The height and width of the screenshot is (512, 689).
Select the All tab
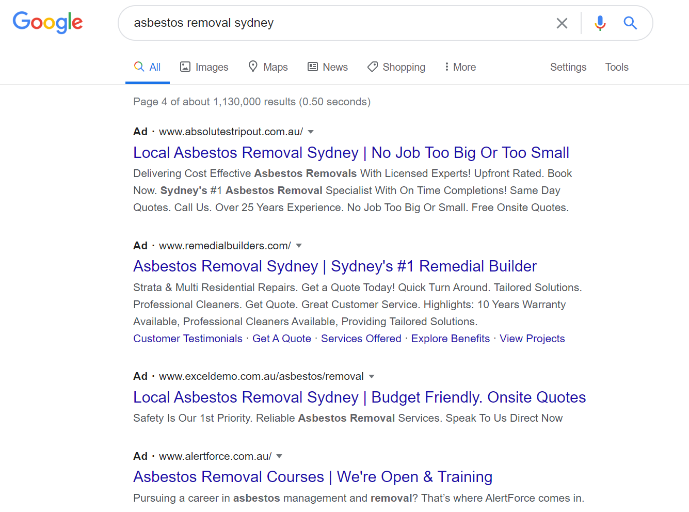click(148, 67)
